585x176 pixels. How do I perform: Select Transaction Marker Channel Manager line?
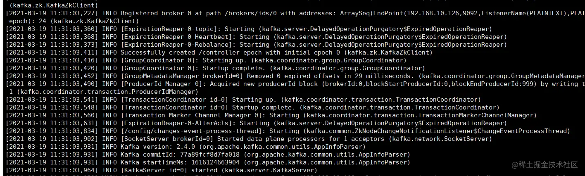(x=271, y=115)
